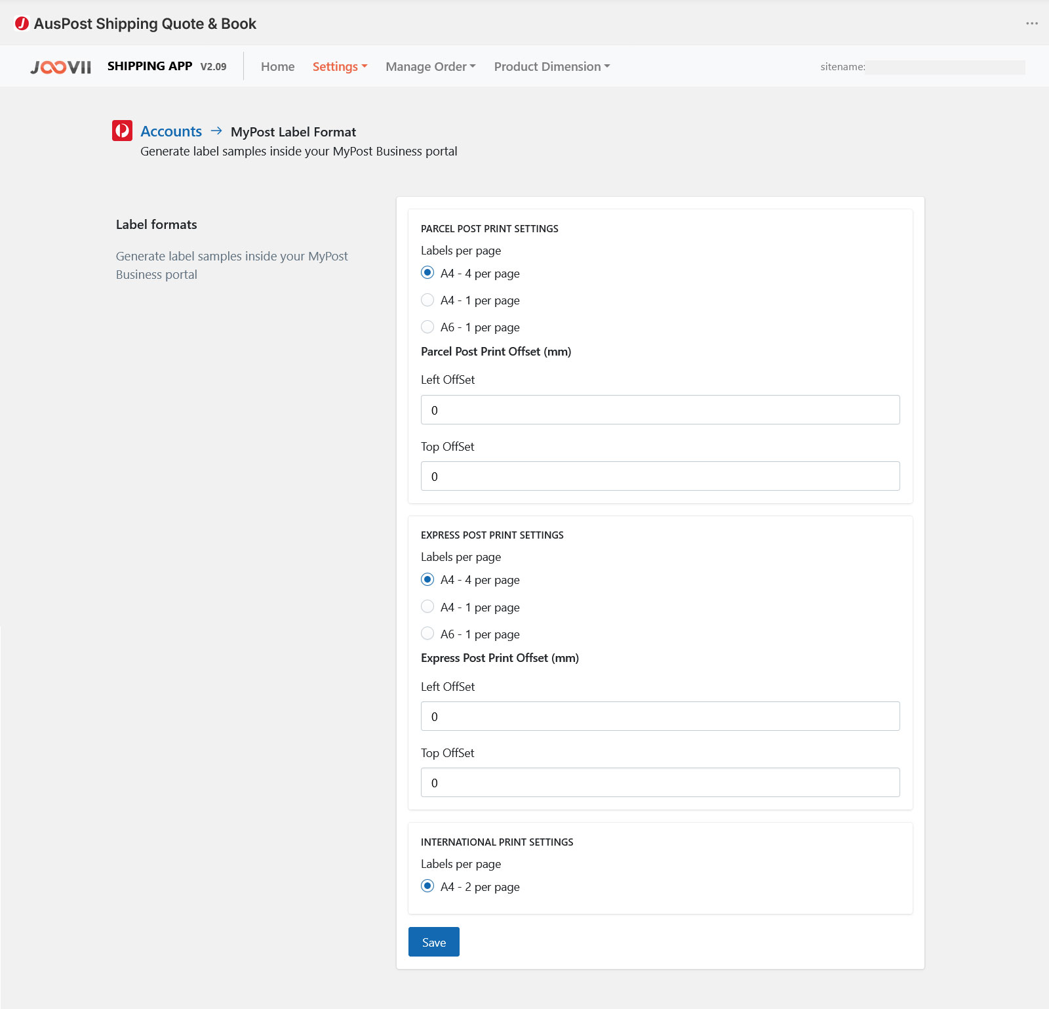Select International A4 - 2 per page
Screen dimensions: 1049x1009
(427, 886)
